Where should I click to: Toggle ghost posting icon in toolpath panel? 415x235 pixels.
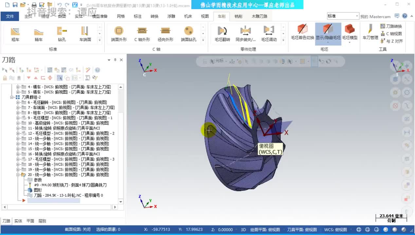coord(19,78)
